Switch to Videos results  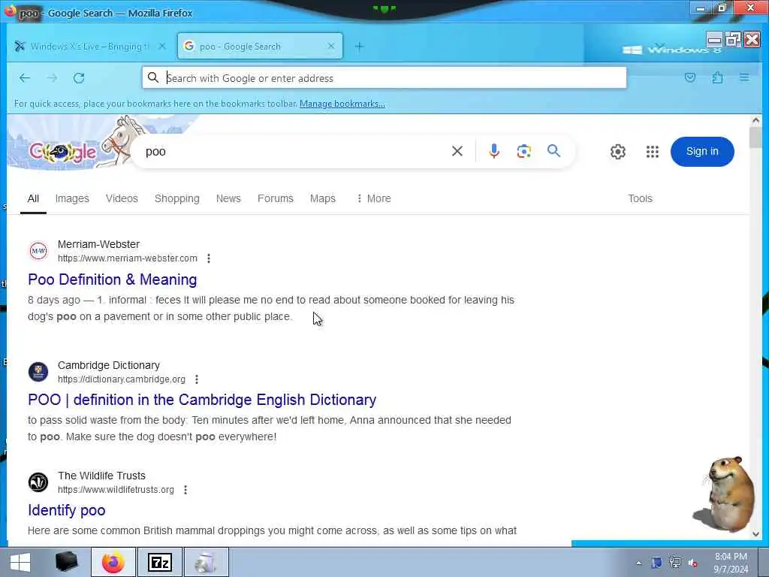point(122,198)
